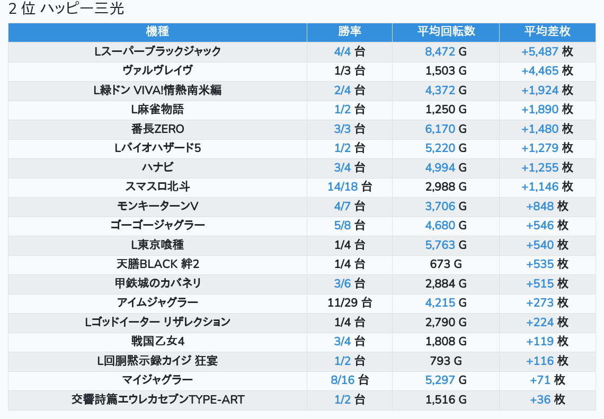
Task: Click win rate 1/3 台 for ヴァルヴレイヴ
Action: click(349, 70)
